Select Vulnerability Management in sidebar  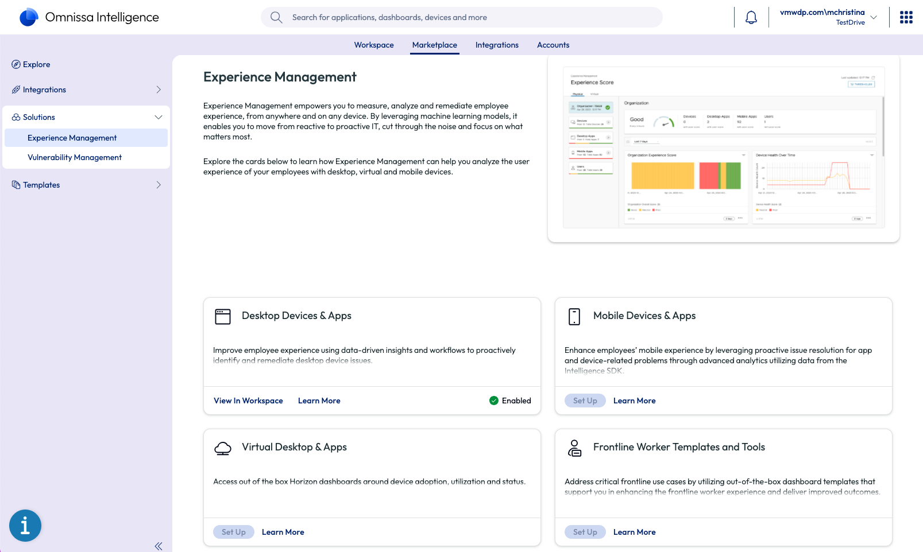point(75,157)
